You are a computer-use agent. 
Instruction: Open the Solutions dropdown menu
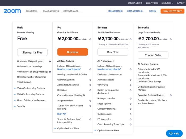[x=32, y=11]
